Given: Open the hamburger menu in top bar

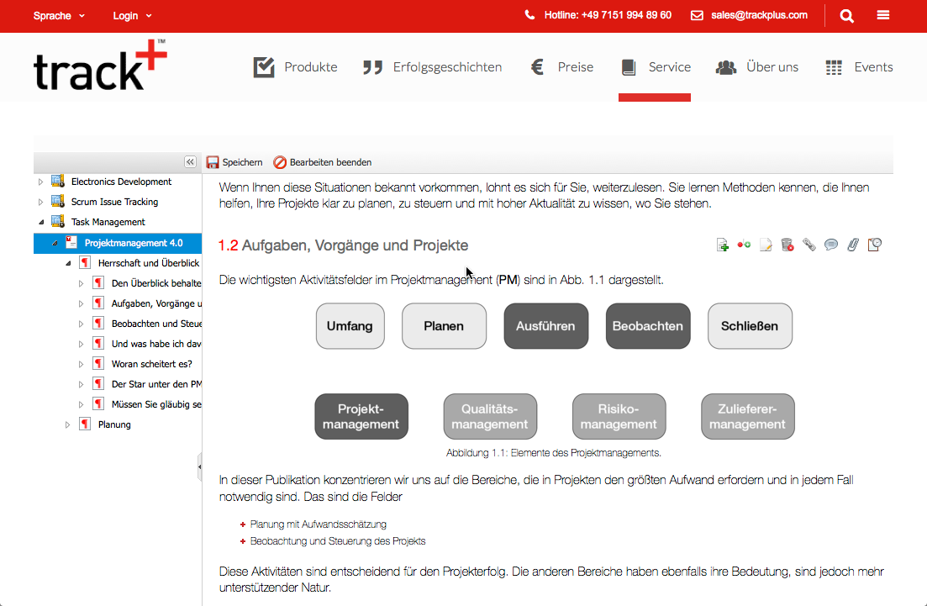Looking at the screenshot, I should coord(883,16).
